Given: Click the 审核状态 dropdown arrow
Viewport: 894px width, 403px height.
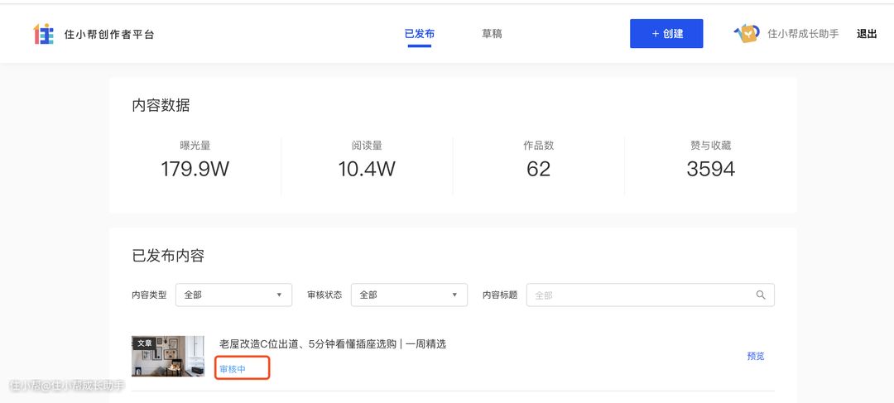Looking at the screenshot, I should point(454,295).
